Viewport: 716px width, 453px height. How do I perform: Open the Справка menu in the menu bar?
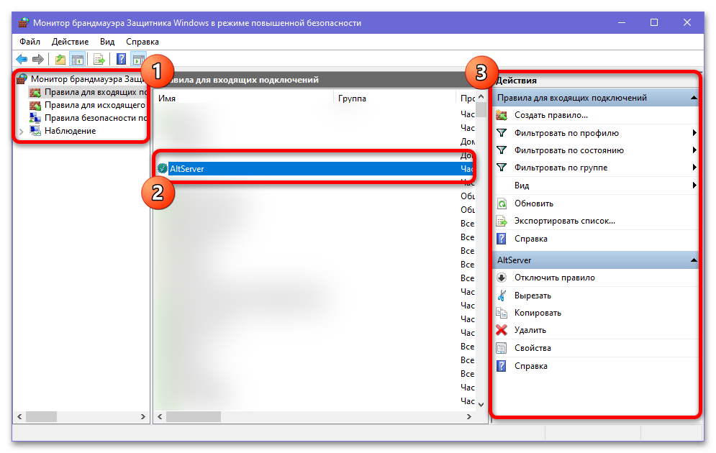142,42
